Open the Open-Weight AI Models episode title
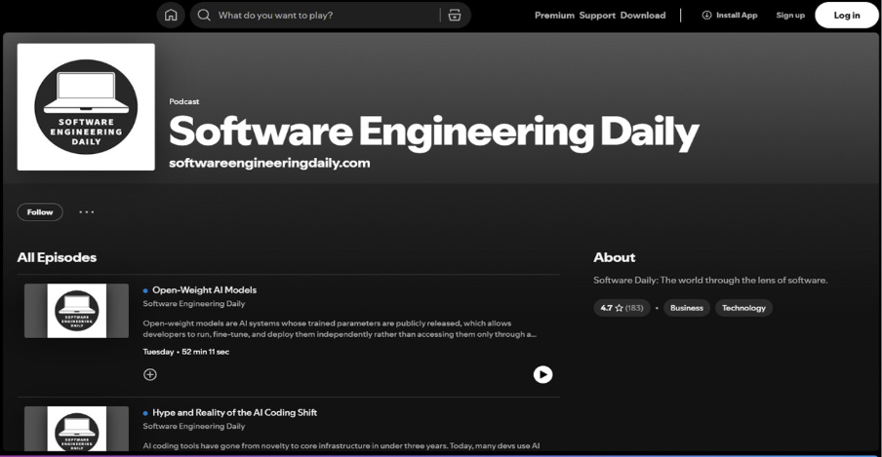Viewport: 882px width, 457px height. pos(204,290)
